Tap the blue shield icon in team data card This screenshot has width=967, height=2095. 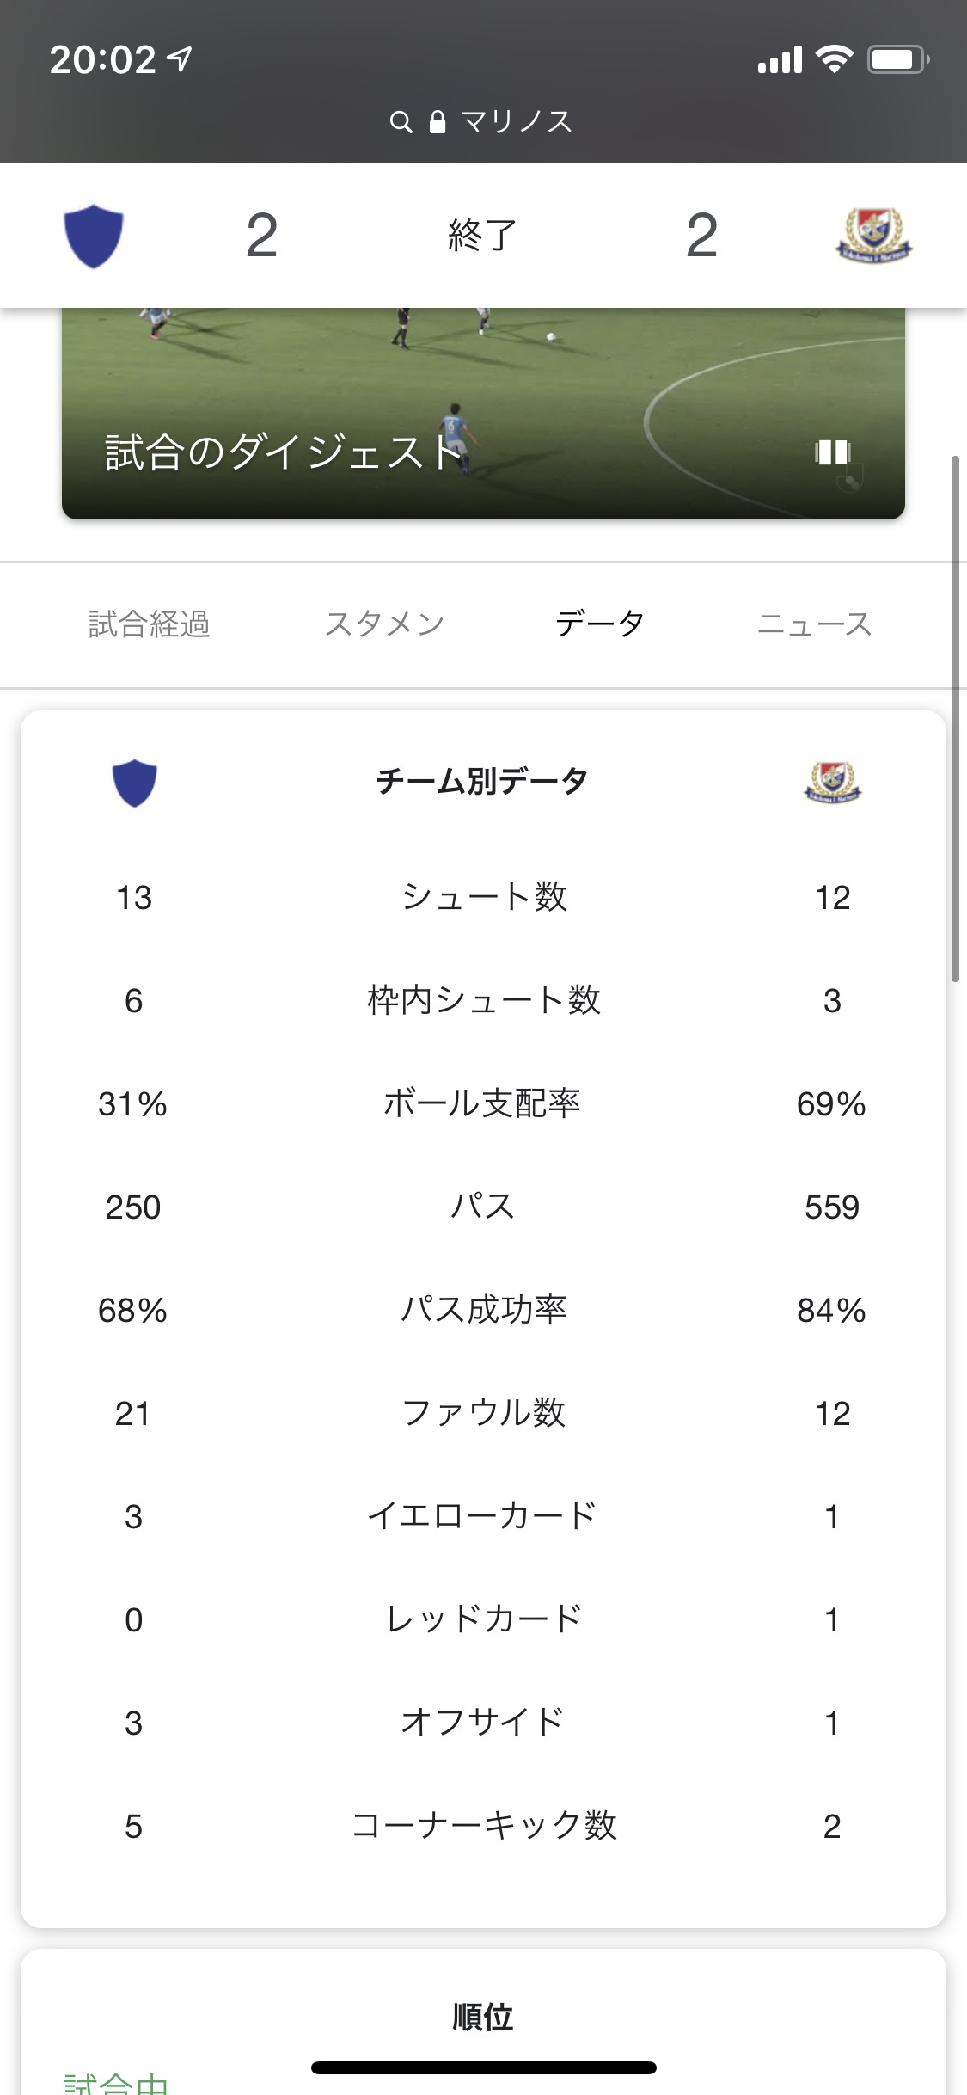pos(135,783)
